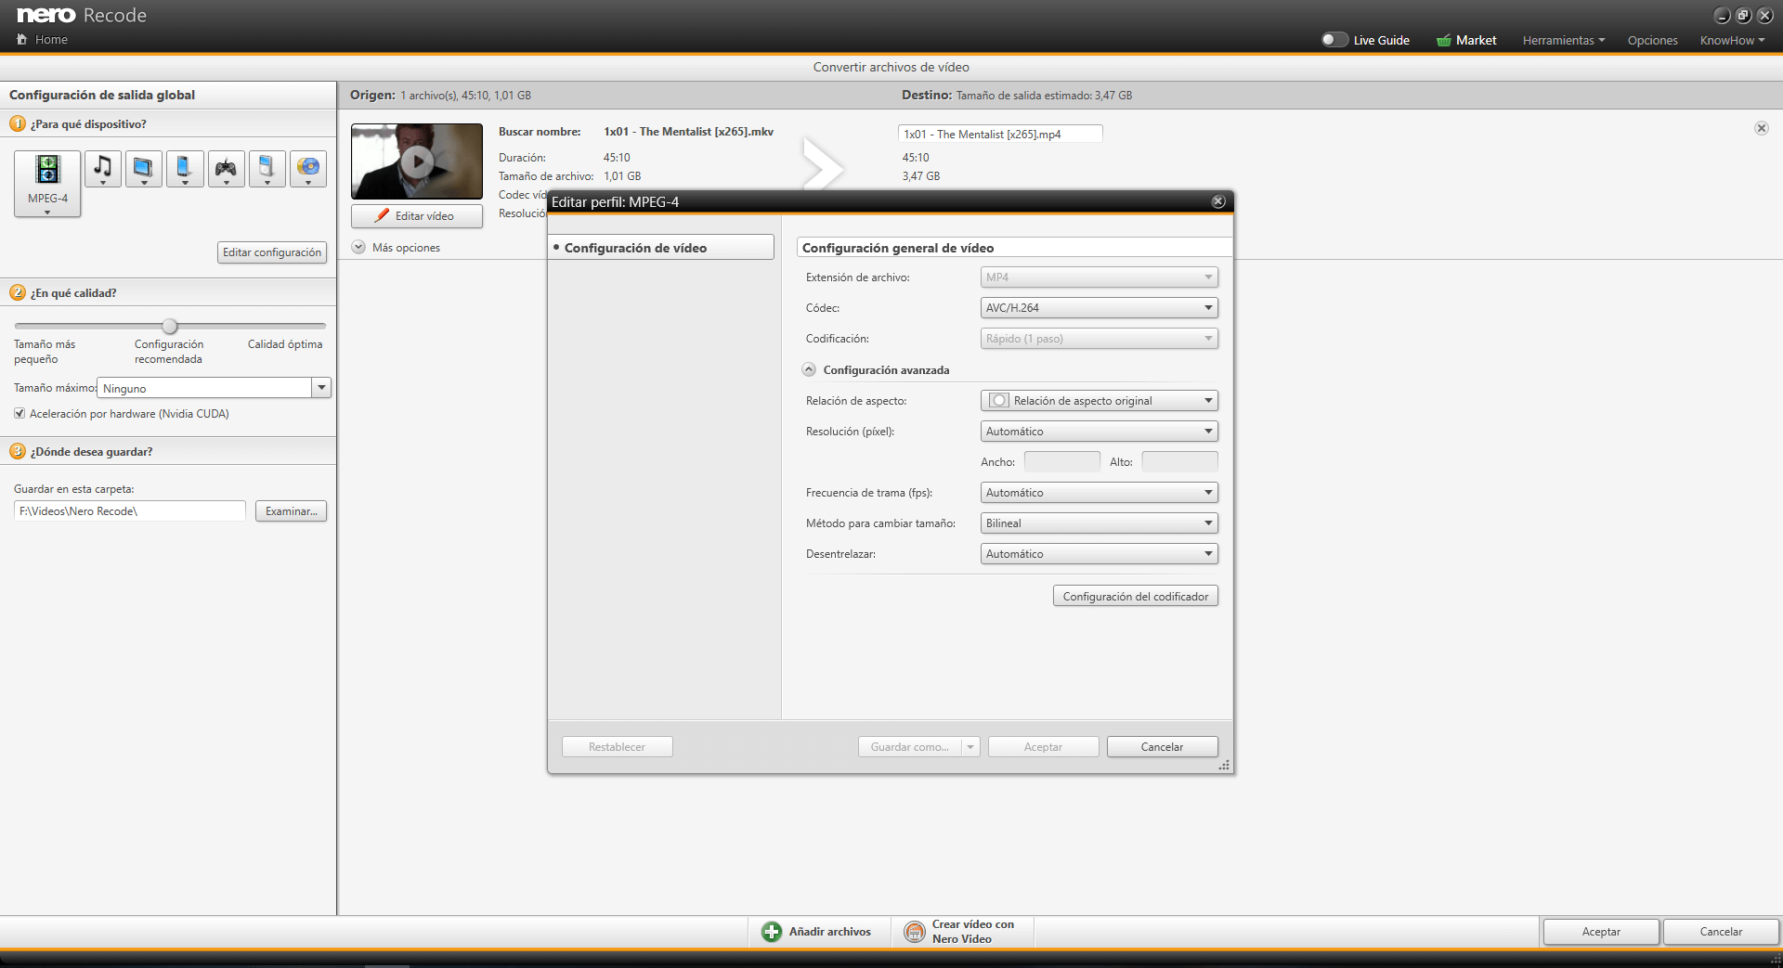Click the quality slider handle
The image size is (1783, 968).
tap(170, 326)
